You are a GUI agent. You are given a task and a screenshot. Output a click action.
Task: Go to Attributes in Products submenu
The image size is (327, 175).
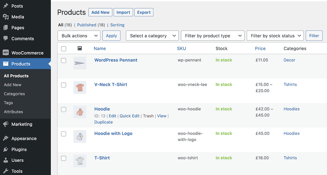point(13,112)
